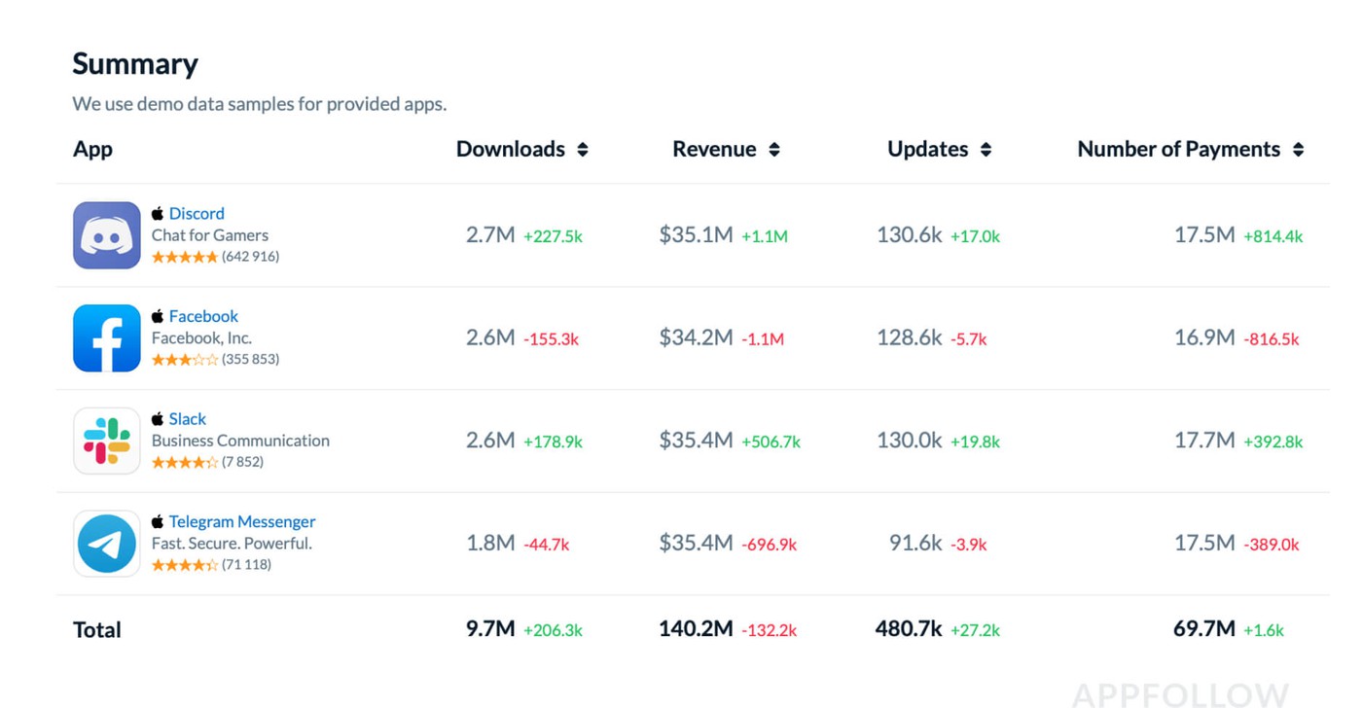Click the Apple logo beside Facebook

[x=158, y=316]
